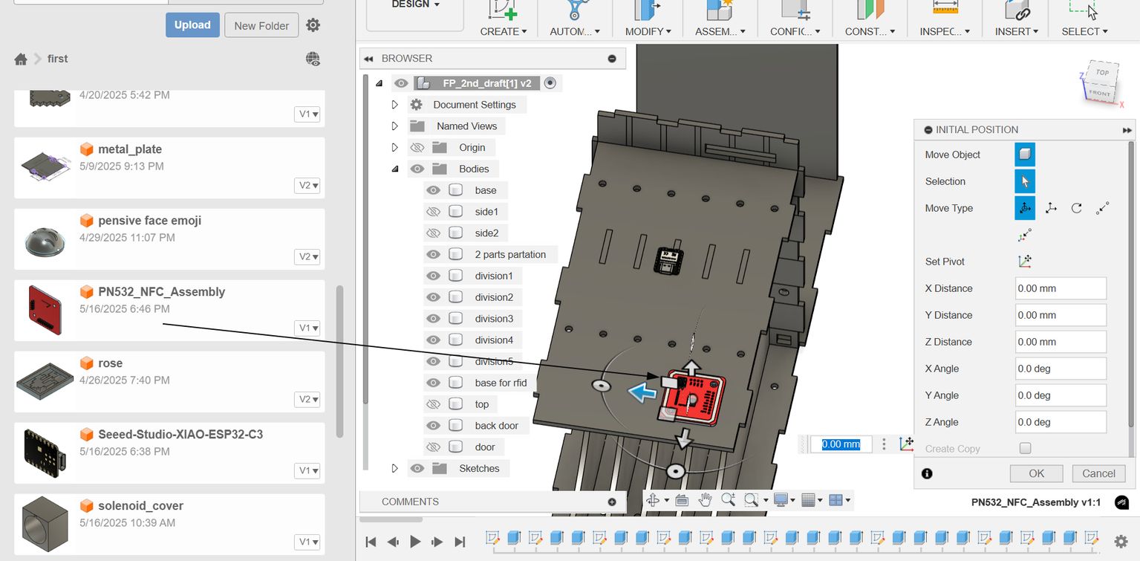Activate FP_2nd_draft component radio button
Image resolution: width=1140 pixels, height=561 pixels.
pyautogui.click(x=550, y=83)
